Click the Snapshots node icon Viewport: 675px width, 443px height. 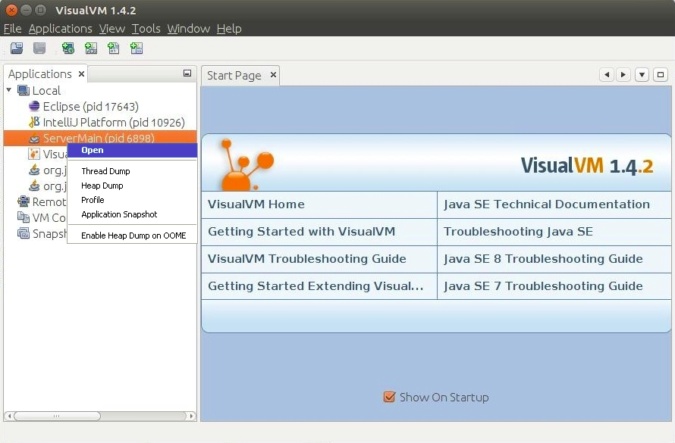[x=24, y=233]
